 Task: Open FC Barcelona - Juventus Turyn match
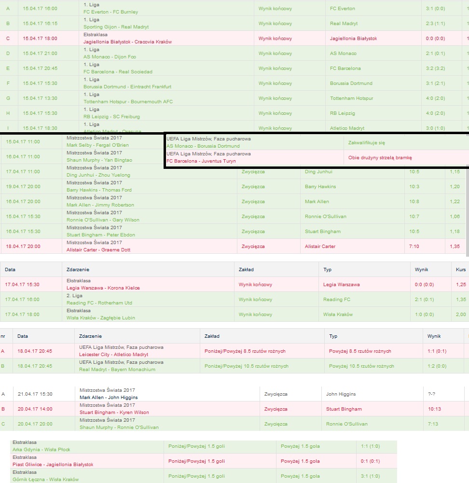click(201, 161)
